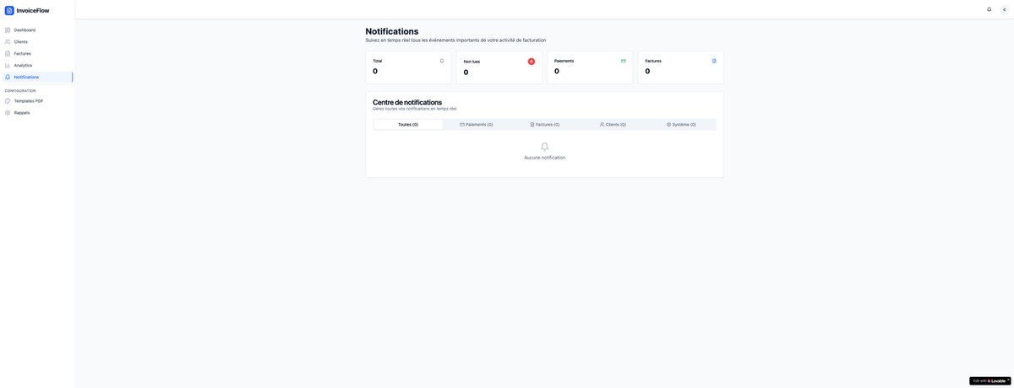This screenshot has height=388, width=1014.
Task: Click the InvoiceFlow brand name text
Action: (33, 10)
